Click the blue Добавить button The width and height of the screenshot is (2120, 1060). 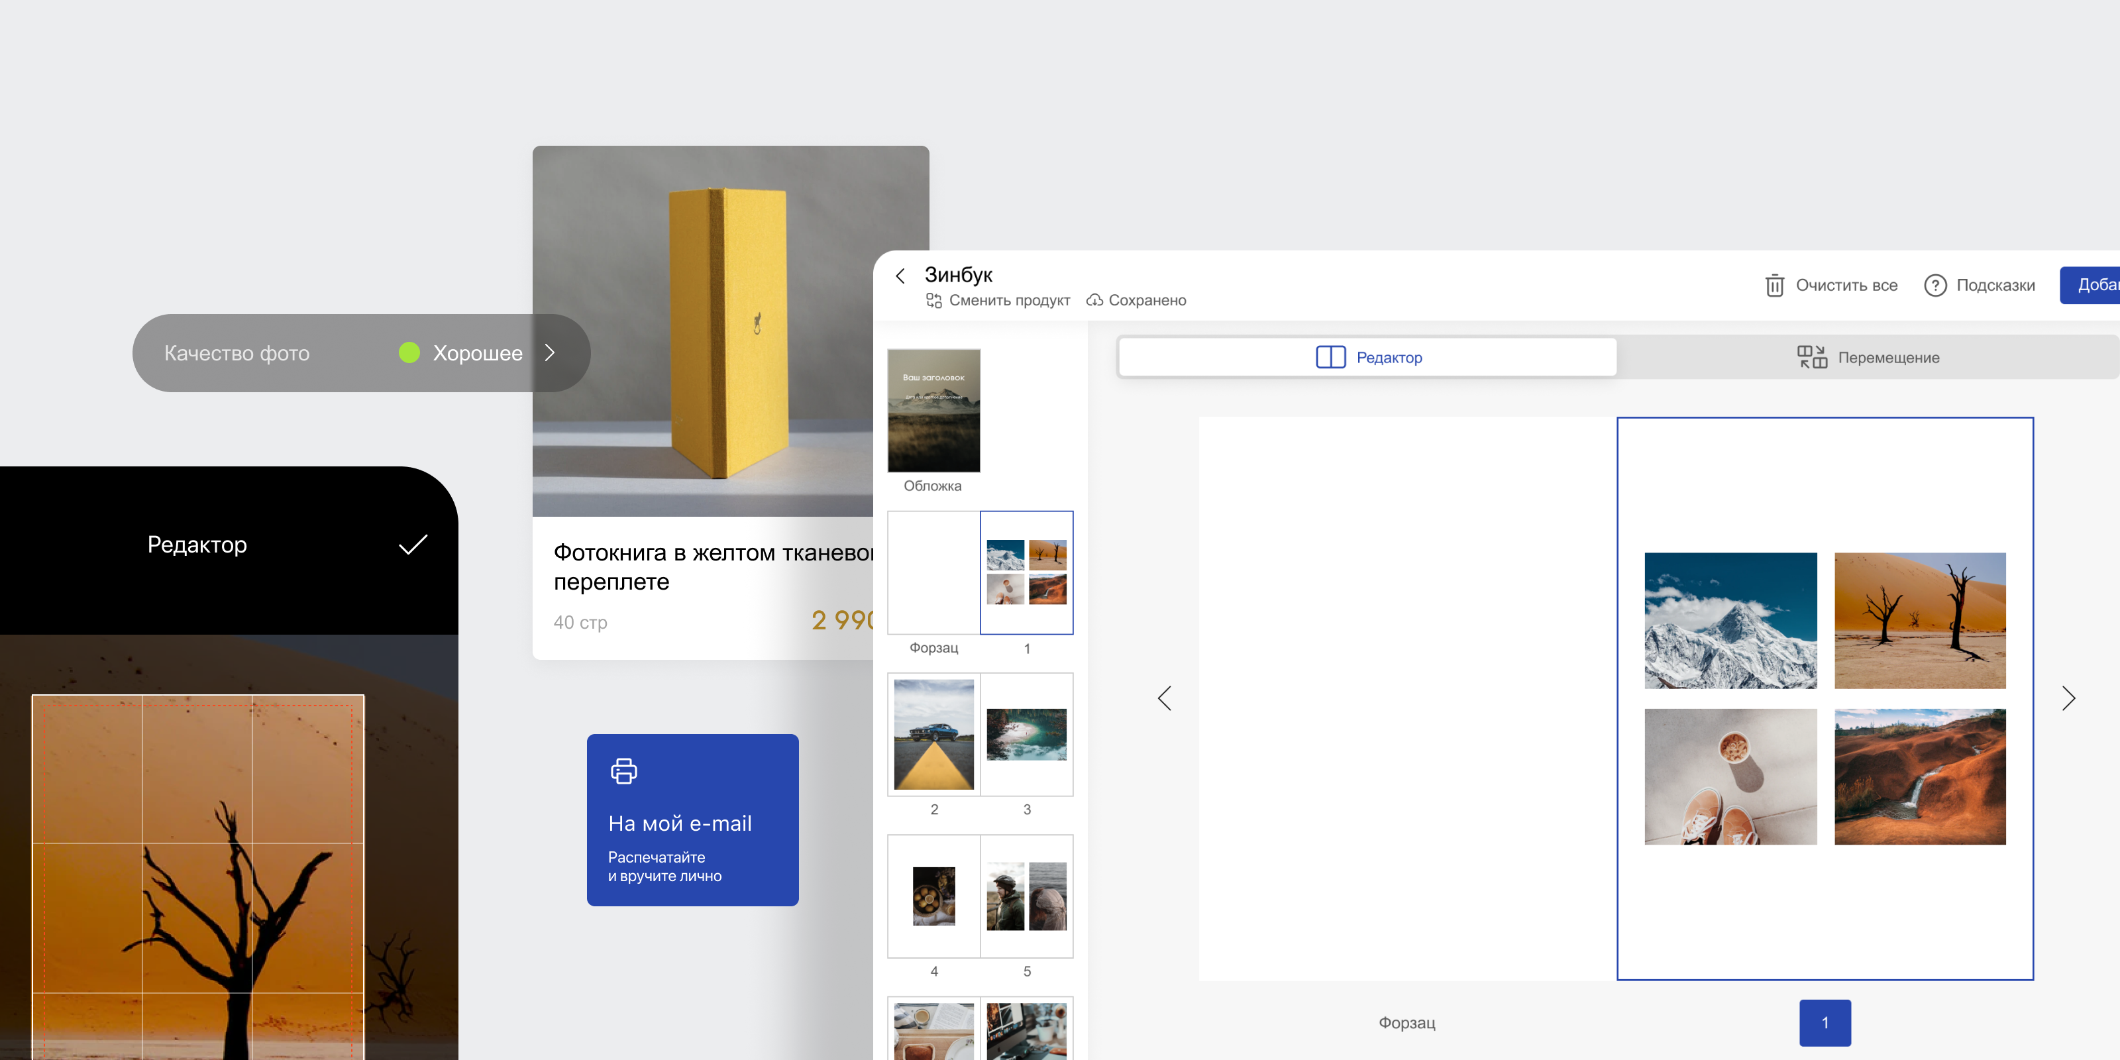tap(2090, 285)
